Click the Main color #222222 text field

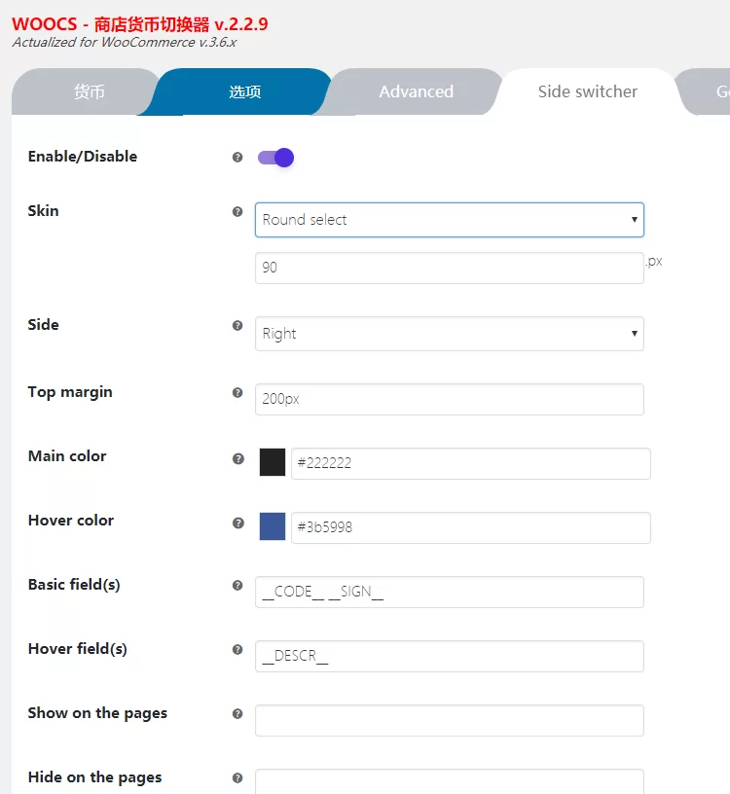tap(471, 463)
